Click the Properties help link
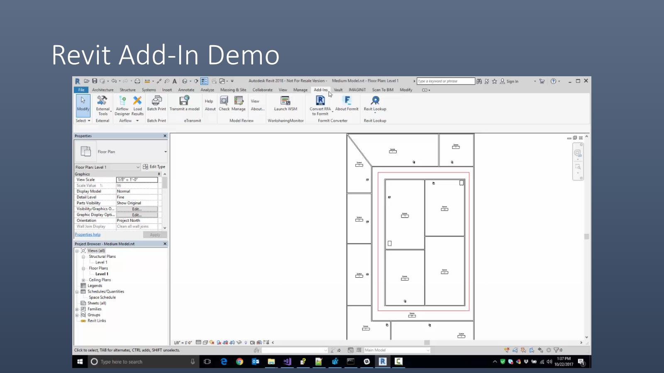The image size is (664, 373). 88,235
